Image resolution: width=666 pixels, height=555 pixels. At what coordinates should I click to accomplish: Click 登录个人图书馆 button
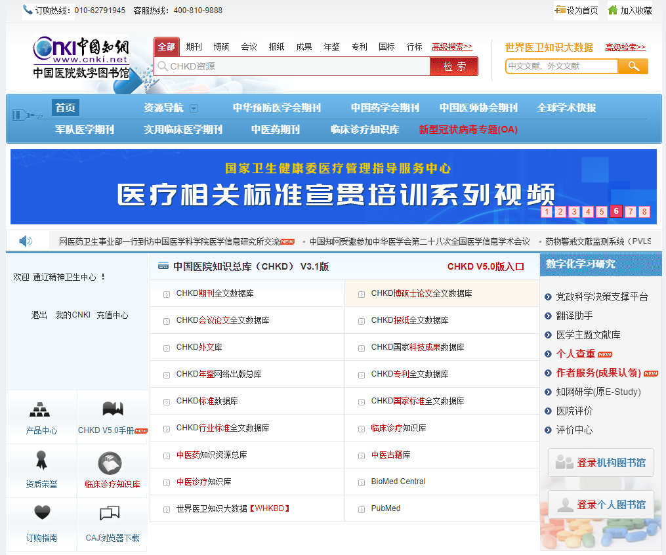click(x=600, y=504)
